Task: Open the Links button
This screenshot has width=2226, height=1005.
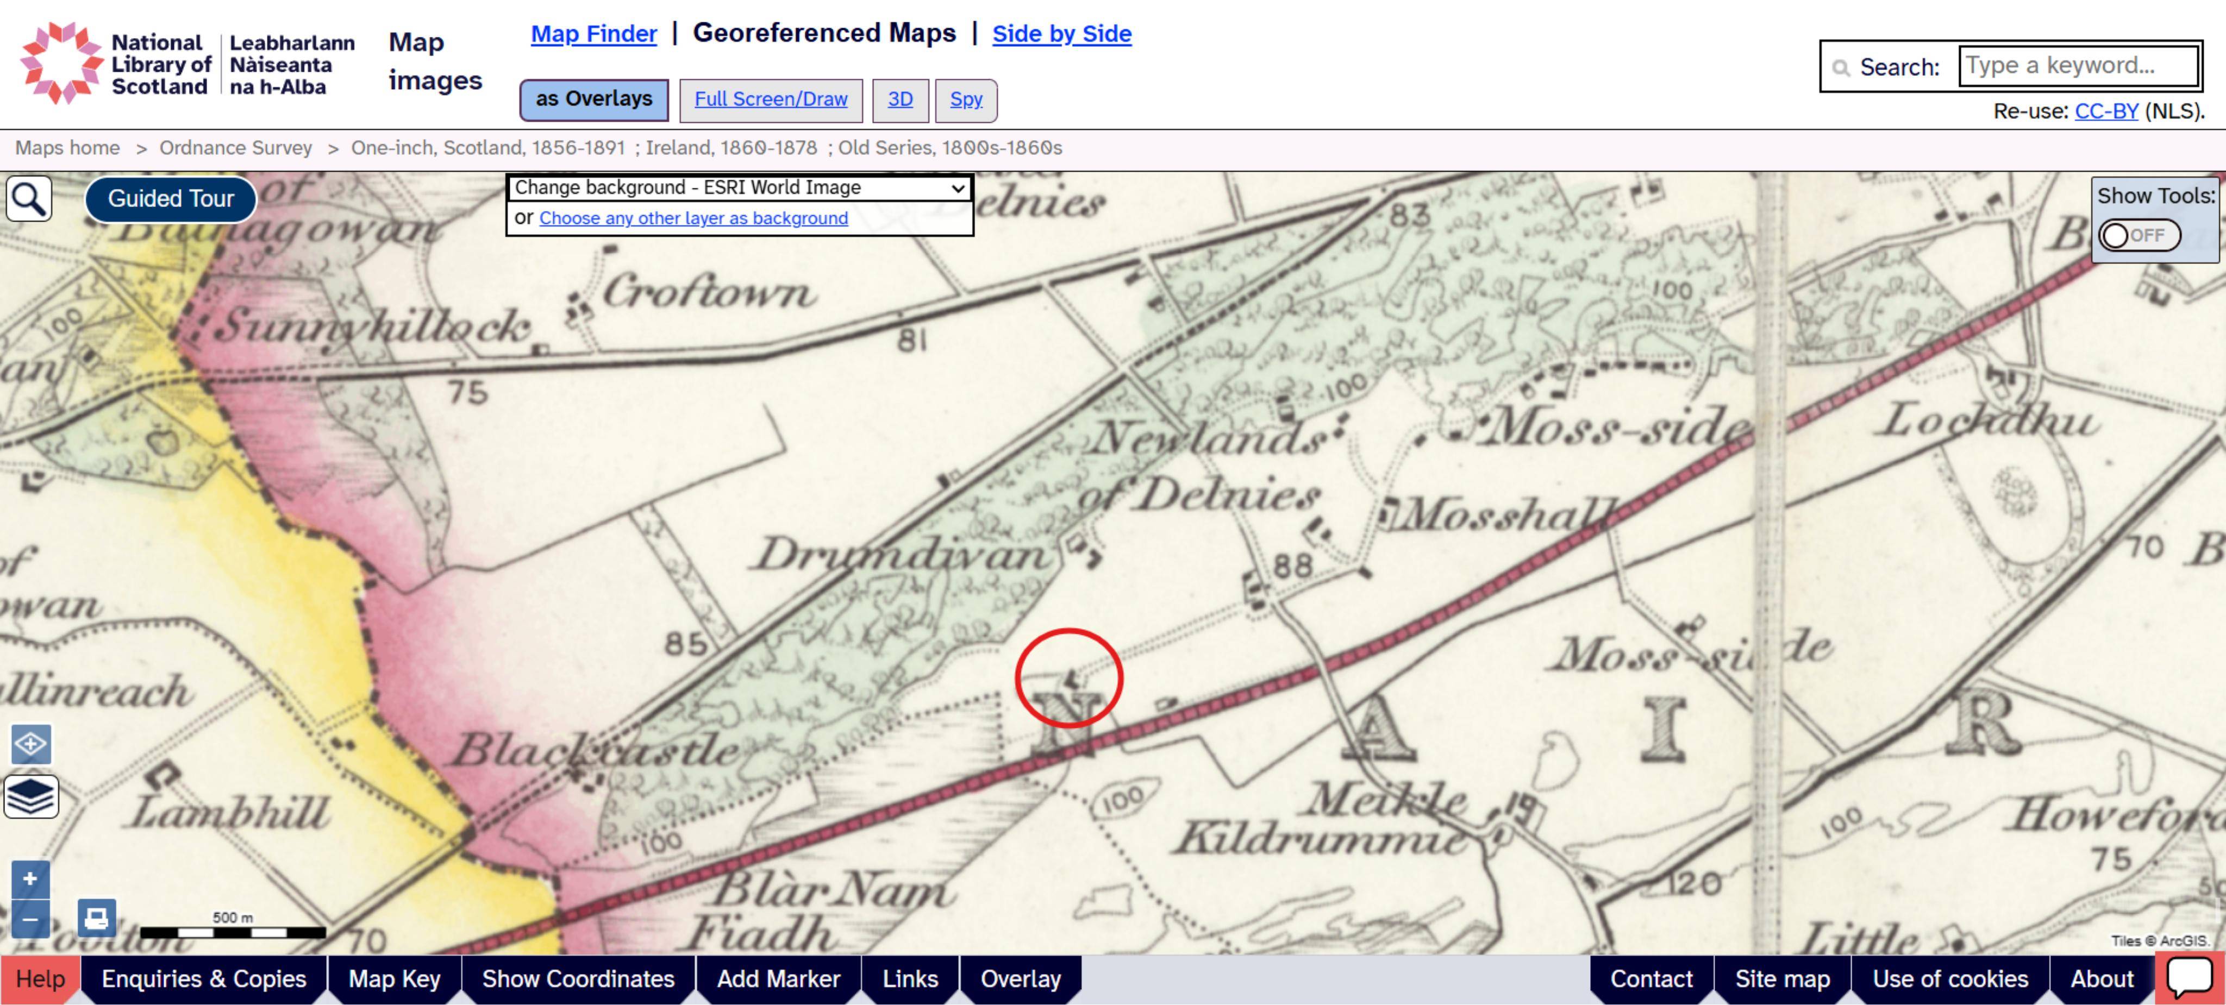Action: [910, 978]
